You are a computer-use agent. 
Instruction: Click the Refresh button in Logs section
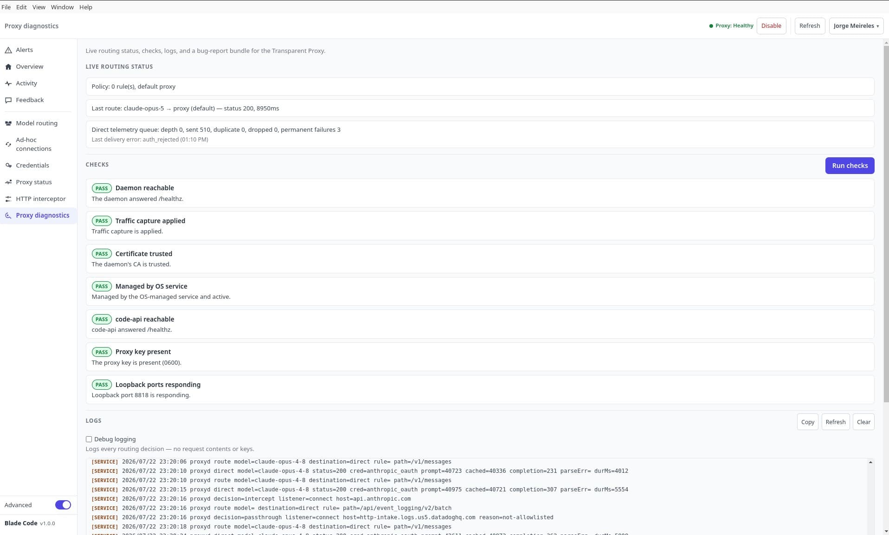(x=835, y=422)
